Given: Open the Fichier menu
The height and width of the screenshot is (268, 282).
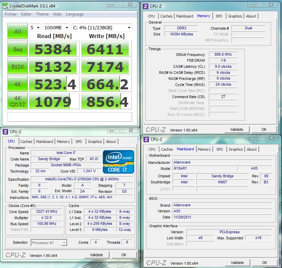Looking at the screenshot, I should coord(10,14).
